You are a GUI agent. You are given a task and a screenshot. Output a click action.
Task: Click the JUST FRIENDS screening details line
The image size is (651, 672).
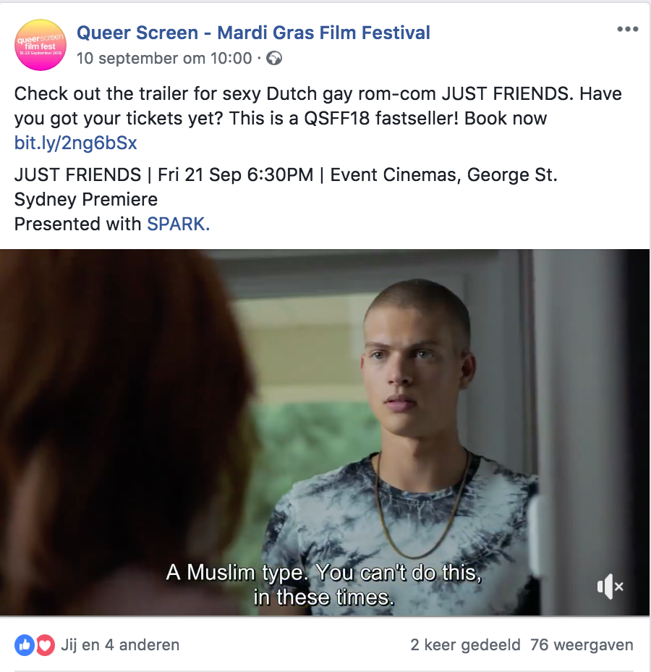pos(286,175)
